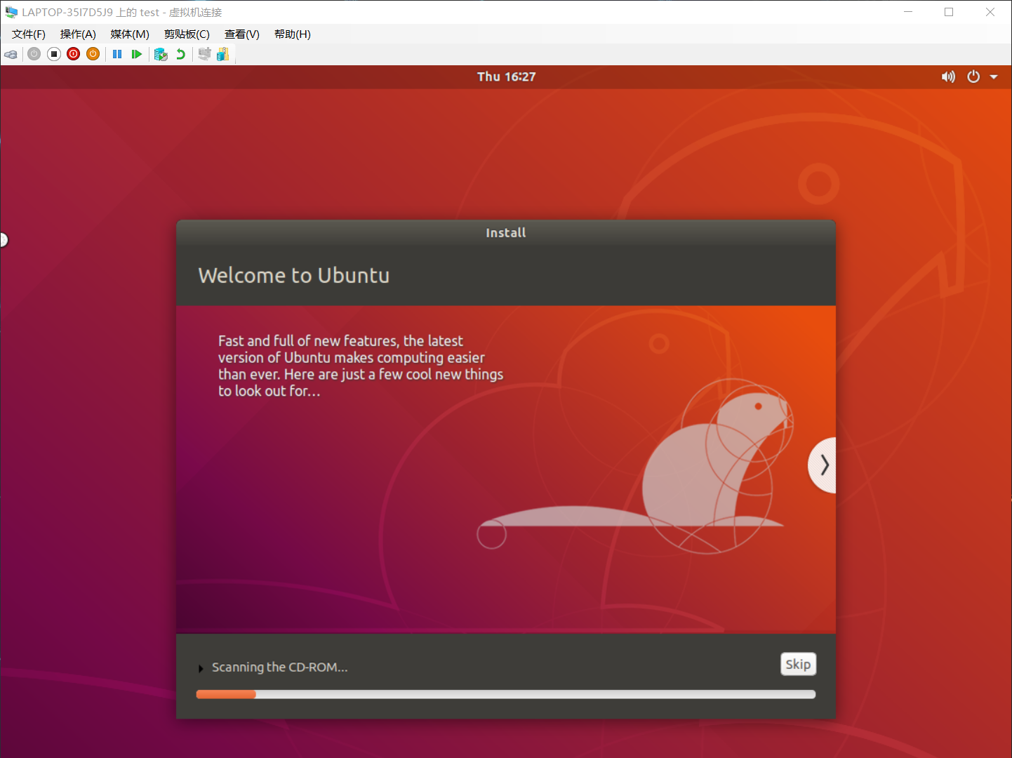
Task: Advance the slideshow with the next arrow
Action: 824,465
